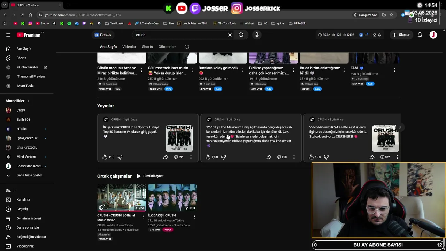Switch to the Ana Sayfa tab

[x=108, y=47]
